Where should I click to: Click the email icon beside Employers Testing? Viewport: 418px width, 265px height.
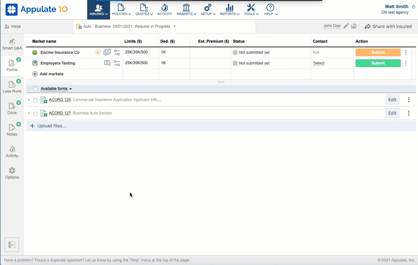tap(35, 63)
